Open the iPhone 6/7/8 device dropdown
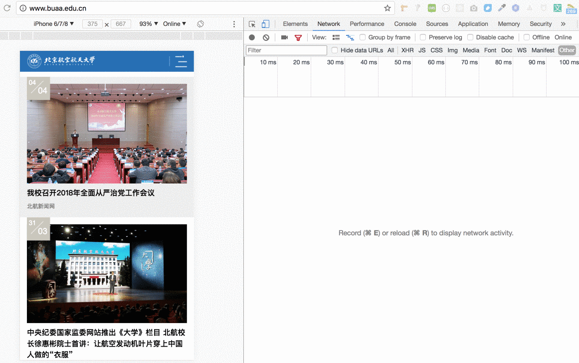The width and height of the screenshot is (579, 363). pyautogui.click(x=53, y=24)
